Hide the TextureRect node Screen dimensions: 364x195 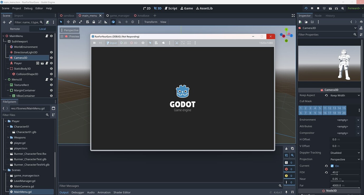(x=51, y=85)
